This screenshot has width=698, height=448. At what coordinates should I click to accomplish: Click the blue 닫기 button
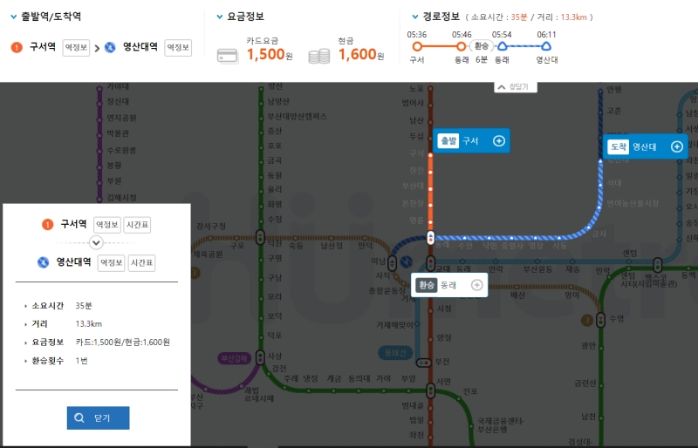pyautogui.click(x=99, y=417)
